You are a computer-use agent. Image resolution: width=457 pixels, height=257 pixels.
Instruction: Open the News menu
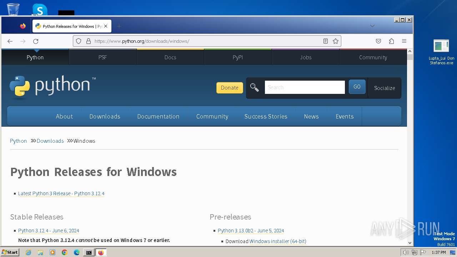click(x=311, y=116)
